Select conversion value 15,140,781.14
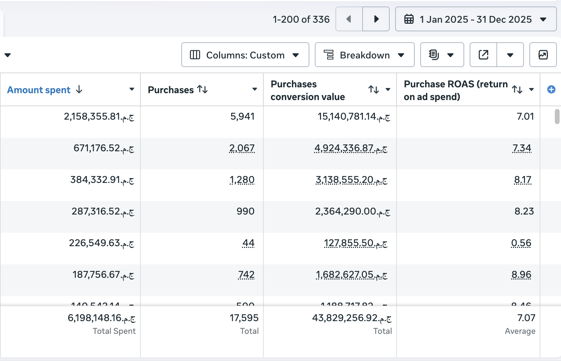561x361 pixels. pyautogui.click(x=354, y=117)
